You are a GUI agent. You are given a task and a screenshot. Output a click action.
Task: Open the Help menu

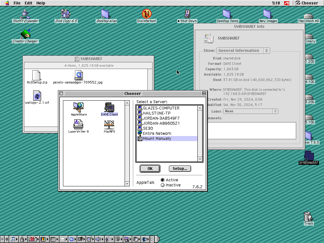41,3
